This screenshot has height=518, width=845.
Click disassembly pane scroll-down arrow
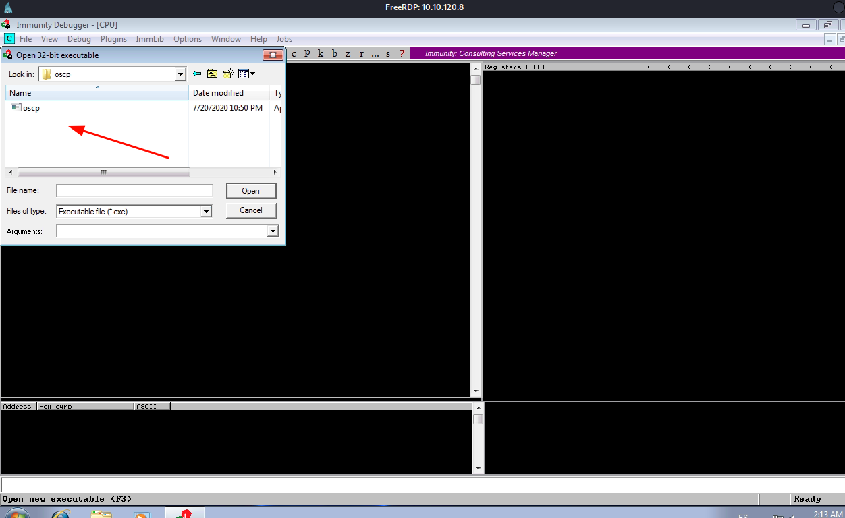476,391
